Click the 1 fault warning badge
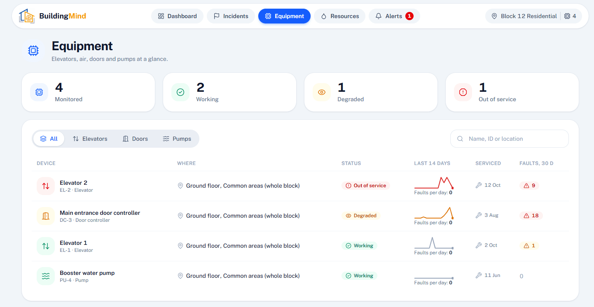This screenshot has height=307, width=594. 529,246
